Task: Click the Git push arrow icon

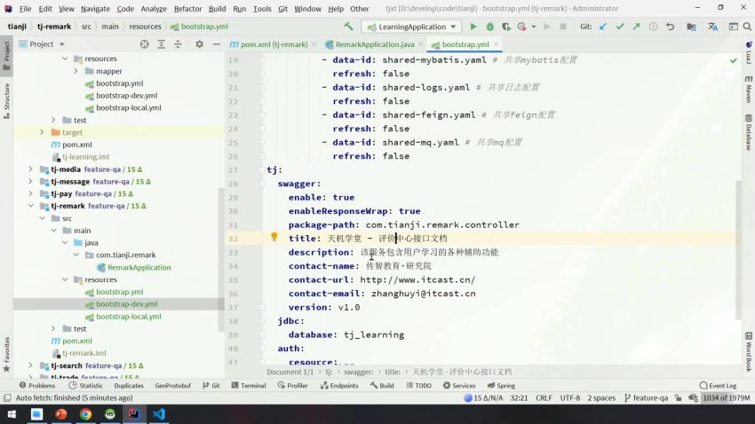Action: (x=636, y=27)
